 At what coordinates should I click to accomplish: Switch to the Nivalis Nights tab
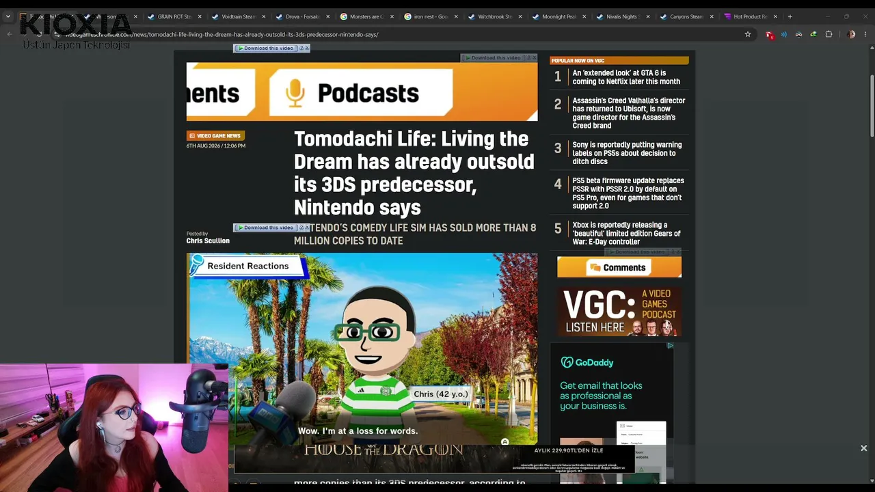click(x=623, y=16)
